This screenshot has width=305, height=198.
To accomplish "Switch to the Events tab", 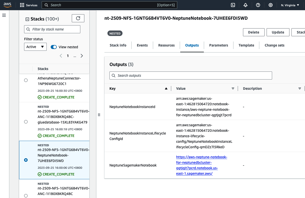I will pos(142,45).
